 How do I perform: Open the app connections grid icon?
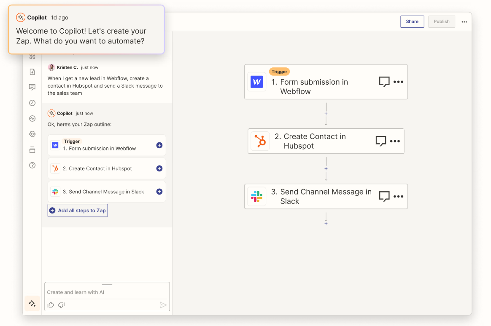pyautogui.click(x=32, y=55)
